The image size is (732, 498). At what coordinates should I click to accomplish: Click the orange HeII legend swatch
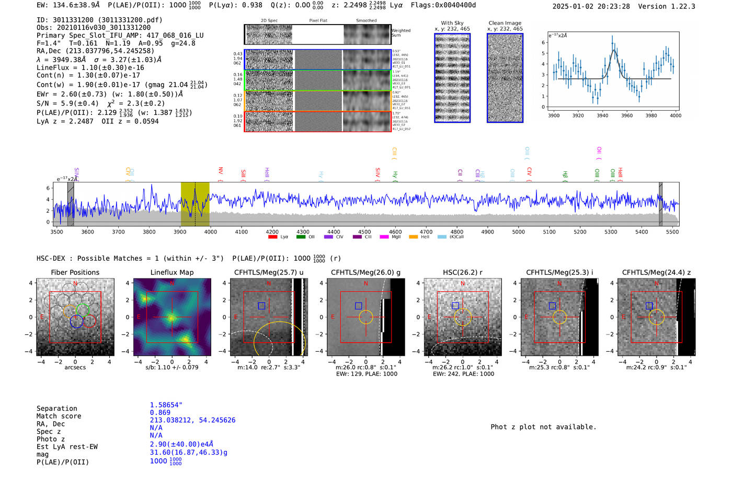414,237
